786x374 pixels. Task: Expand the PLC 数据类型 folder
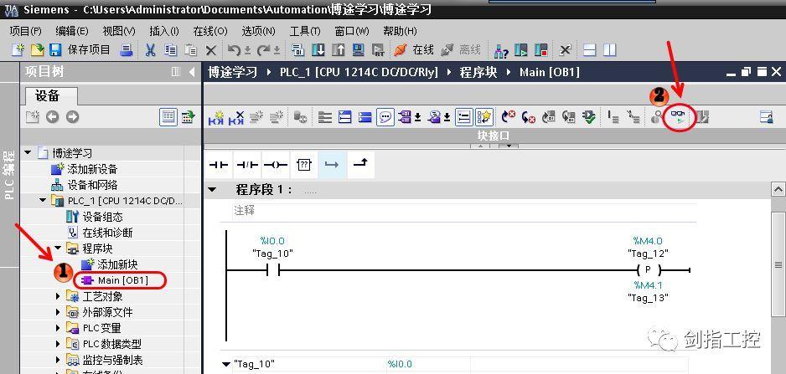(58, 344)
